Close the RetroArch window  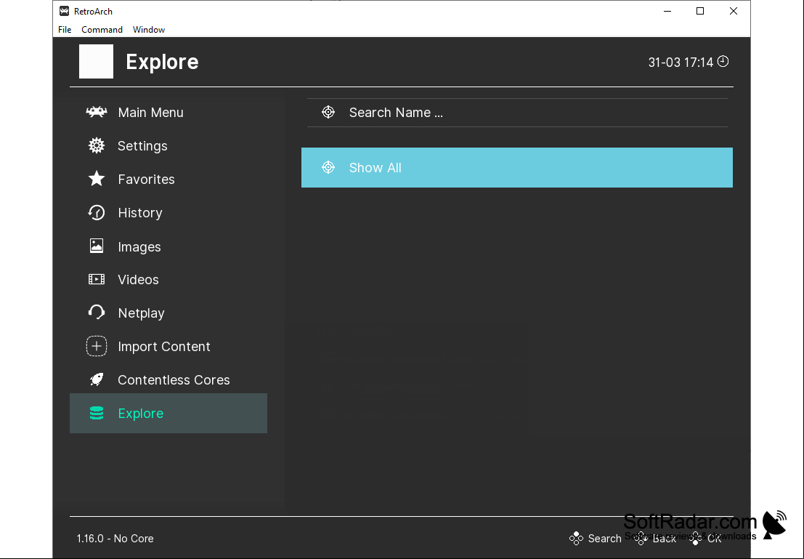pos(734,12)
